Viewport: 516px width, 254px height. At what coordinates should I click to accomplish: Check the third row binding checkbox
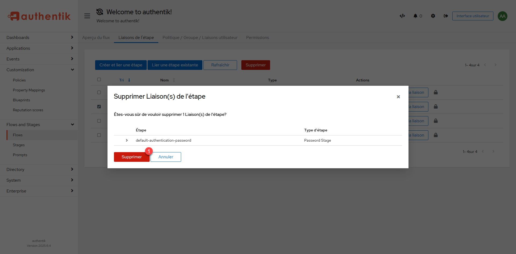click(x=99, y=121)
